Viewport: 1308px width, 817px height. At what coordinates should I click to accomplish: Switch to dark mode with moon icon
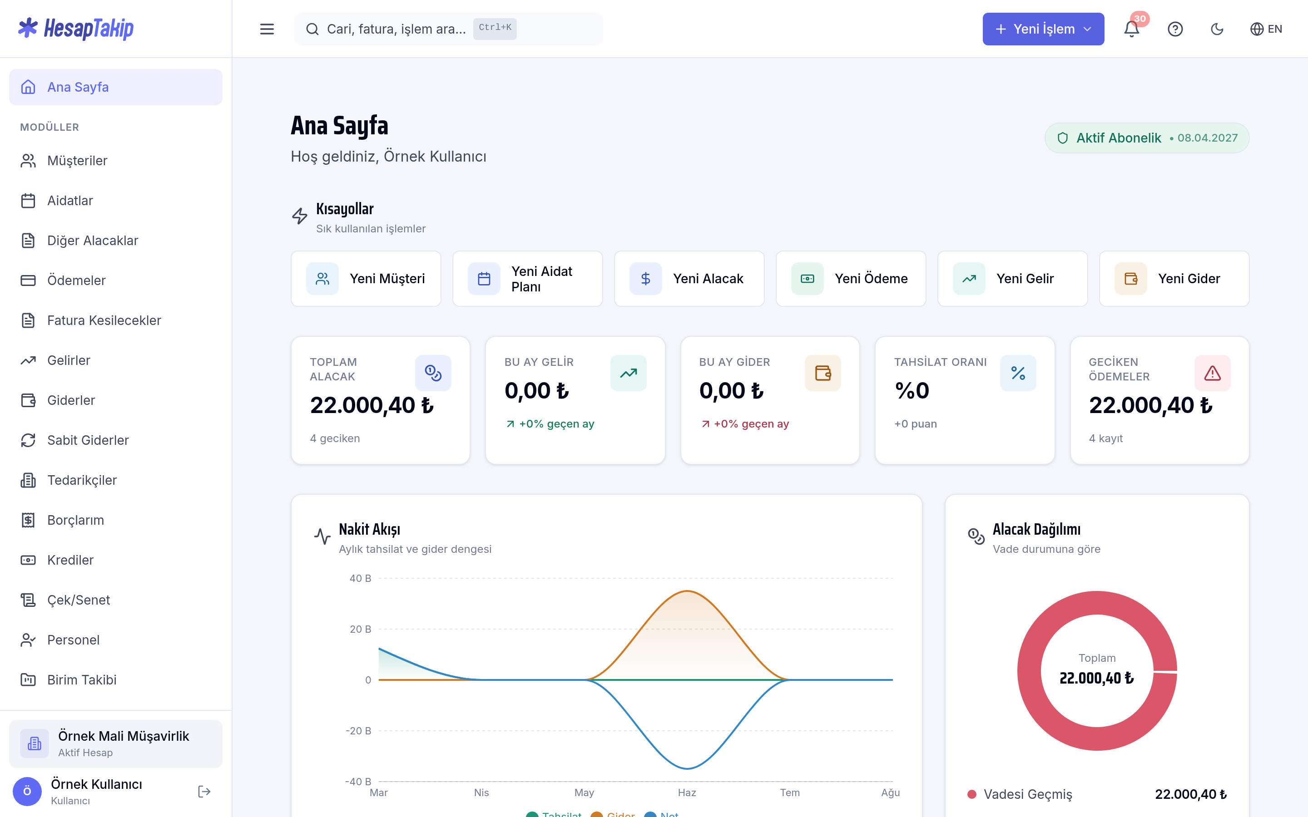pos(1217,29)
